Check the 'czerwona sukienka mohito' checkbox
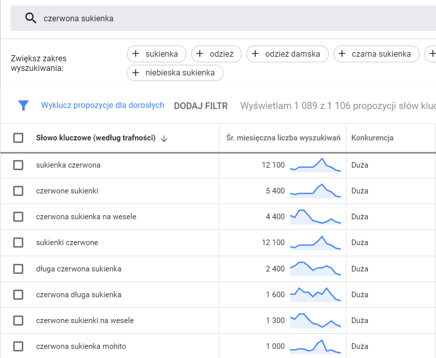Image resolution: width=436 pixels, height=358 pixels. click(x=18, y=346)
